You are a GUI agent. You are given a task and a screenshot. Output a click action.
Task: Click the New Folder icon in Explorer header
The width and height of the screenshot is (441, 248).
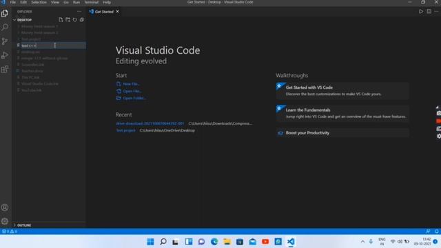68,20
